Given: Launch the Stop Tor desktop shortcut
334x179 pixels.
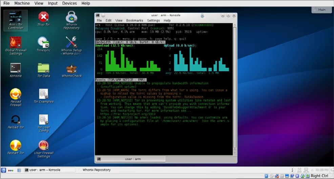Looking at the screenshot, I should tap(43, 19).
